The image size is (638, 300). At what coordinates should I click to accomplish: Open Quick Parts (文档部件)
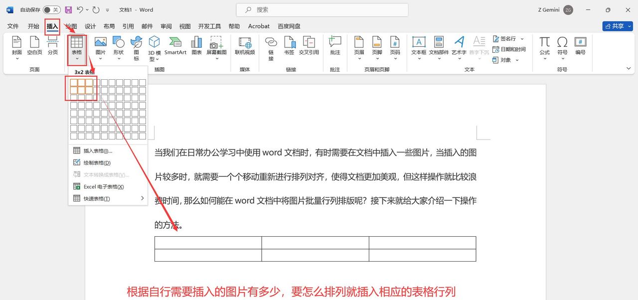[439, 48]
